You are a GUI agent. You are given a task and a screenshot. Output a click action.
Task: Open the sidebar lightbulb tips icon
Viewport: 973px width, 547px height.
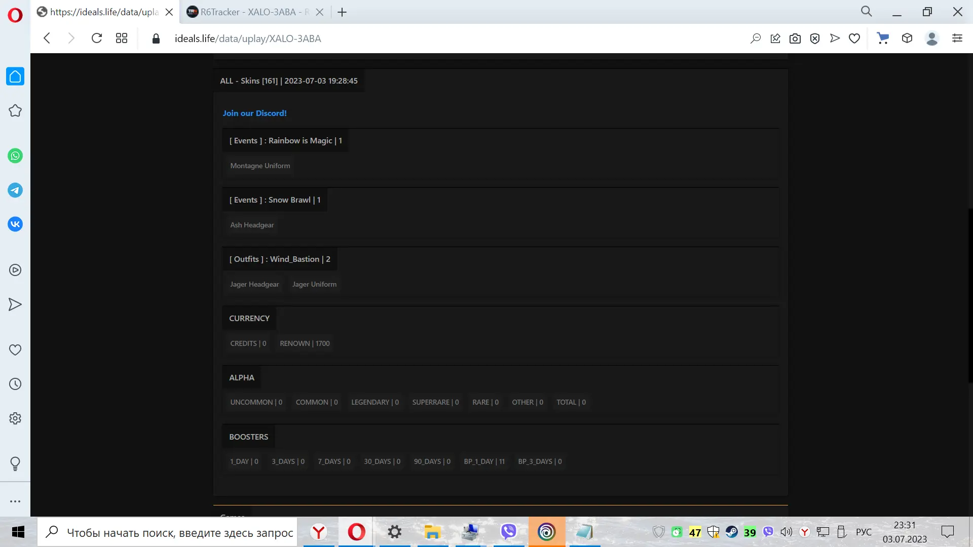pyautogui.click(x=15, y=463)
